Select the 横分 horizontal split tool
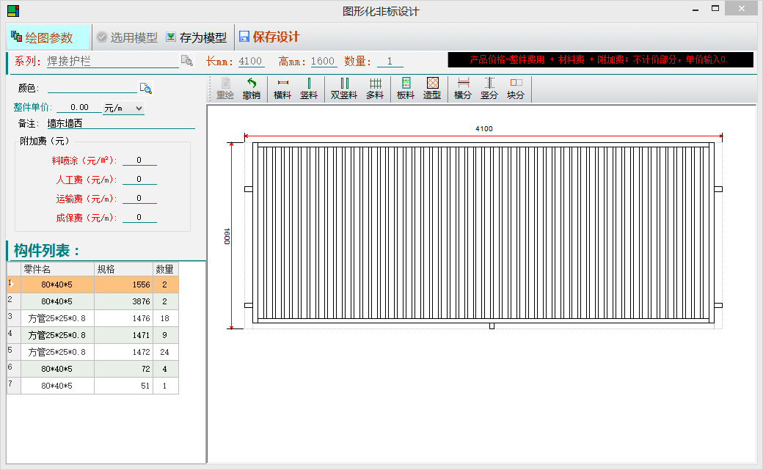Viewport: 763px width, 470px height. coord(463,89)
